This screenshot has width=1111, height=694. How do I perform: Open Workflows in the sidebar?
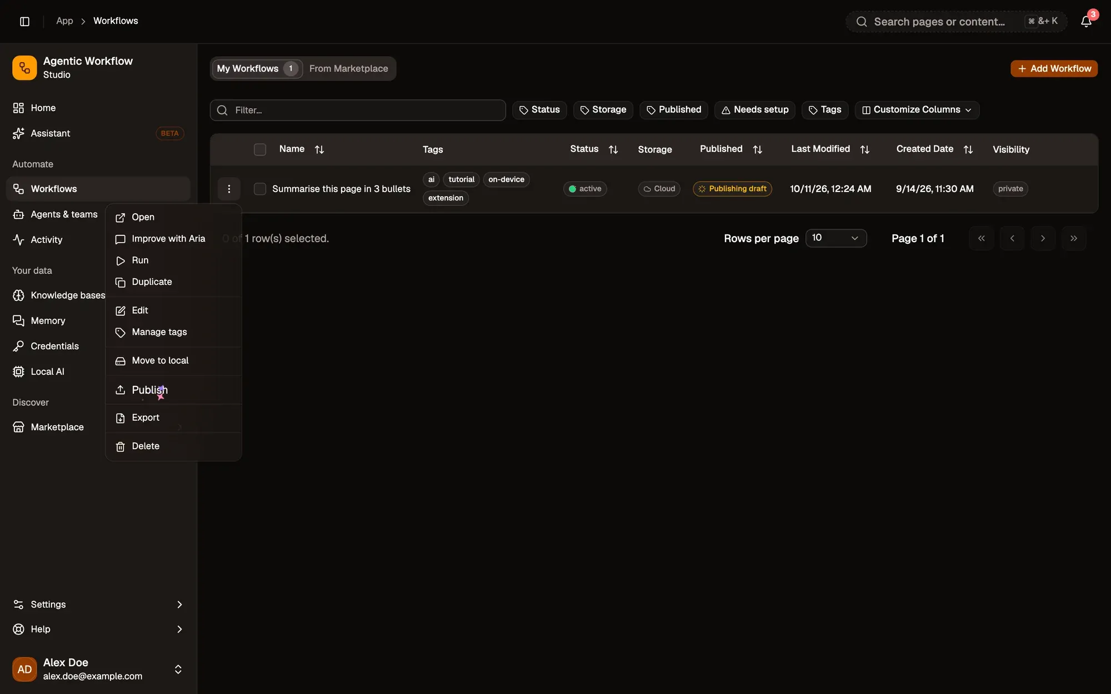pyautogui.click(x=98, y=189)
